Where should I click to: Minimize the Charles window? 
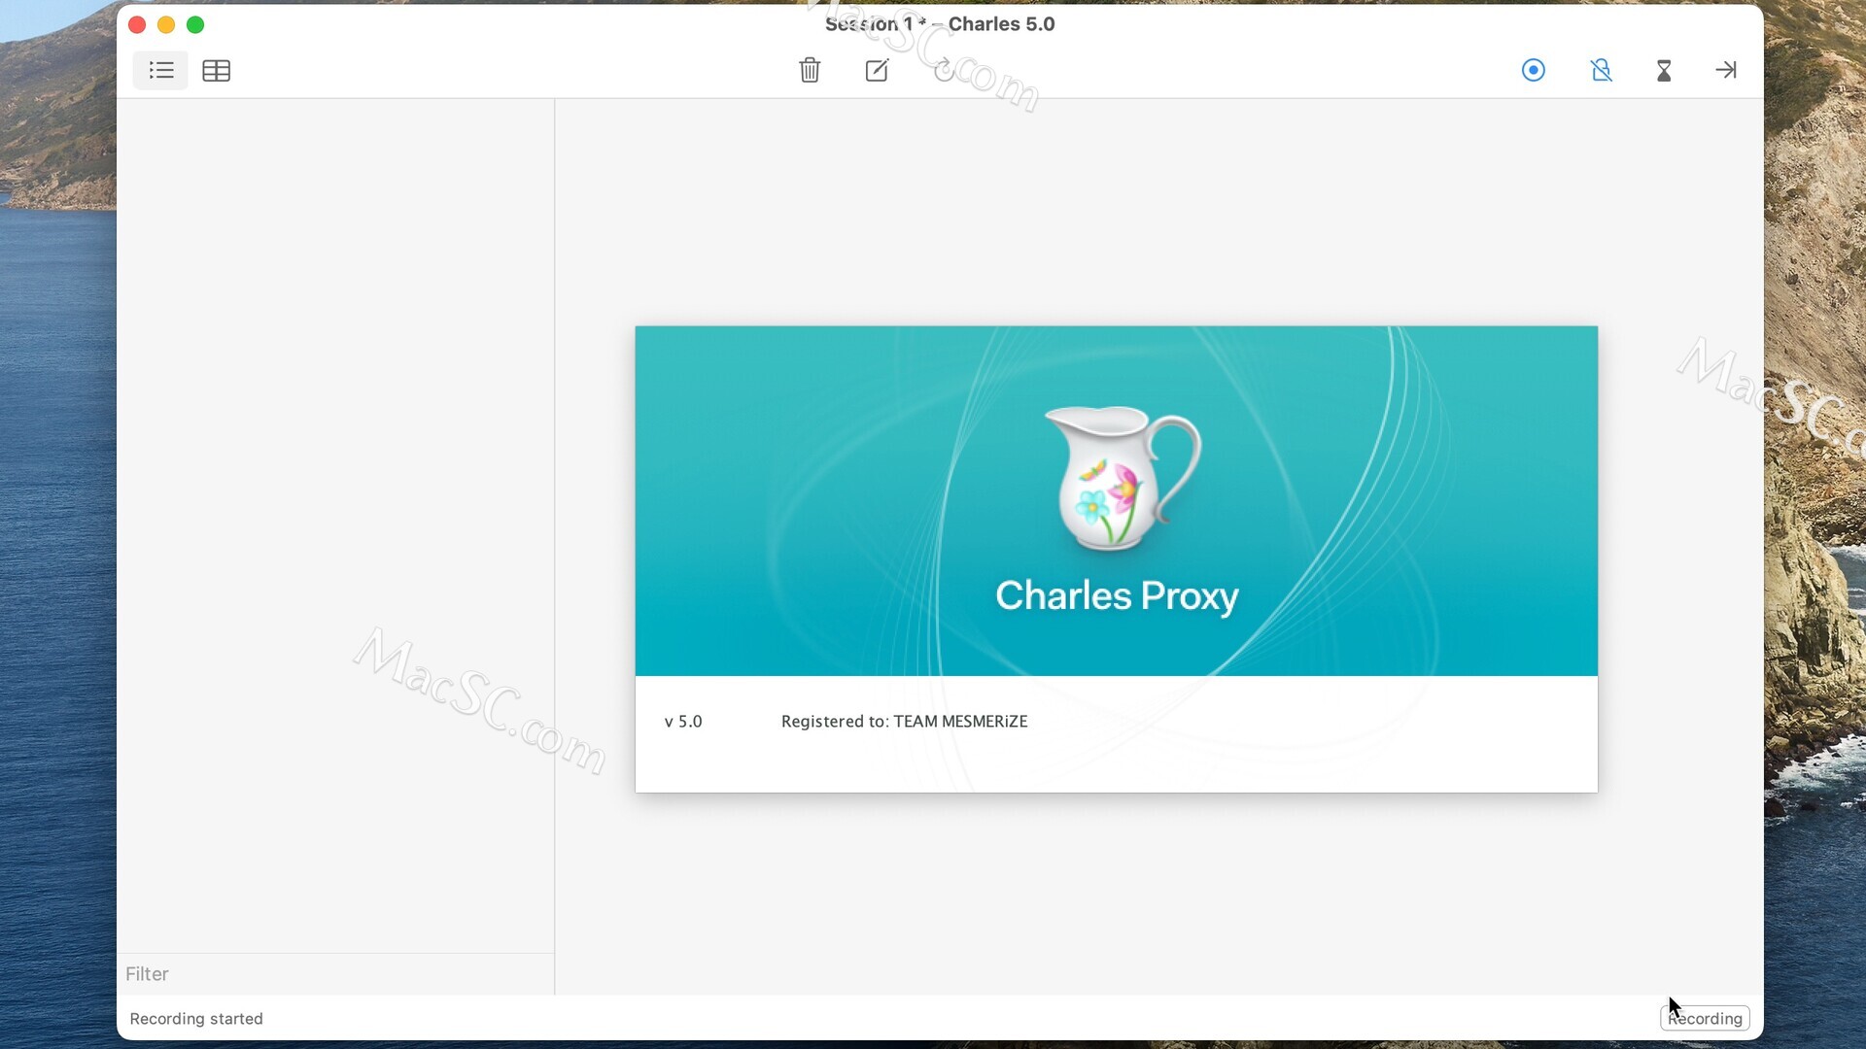166,24
